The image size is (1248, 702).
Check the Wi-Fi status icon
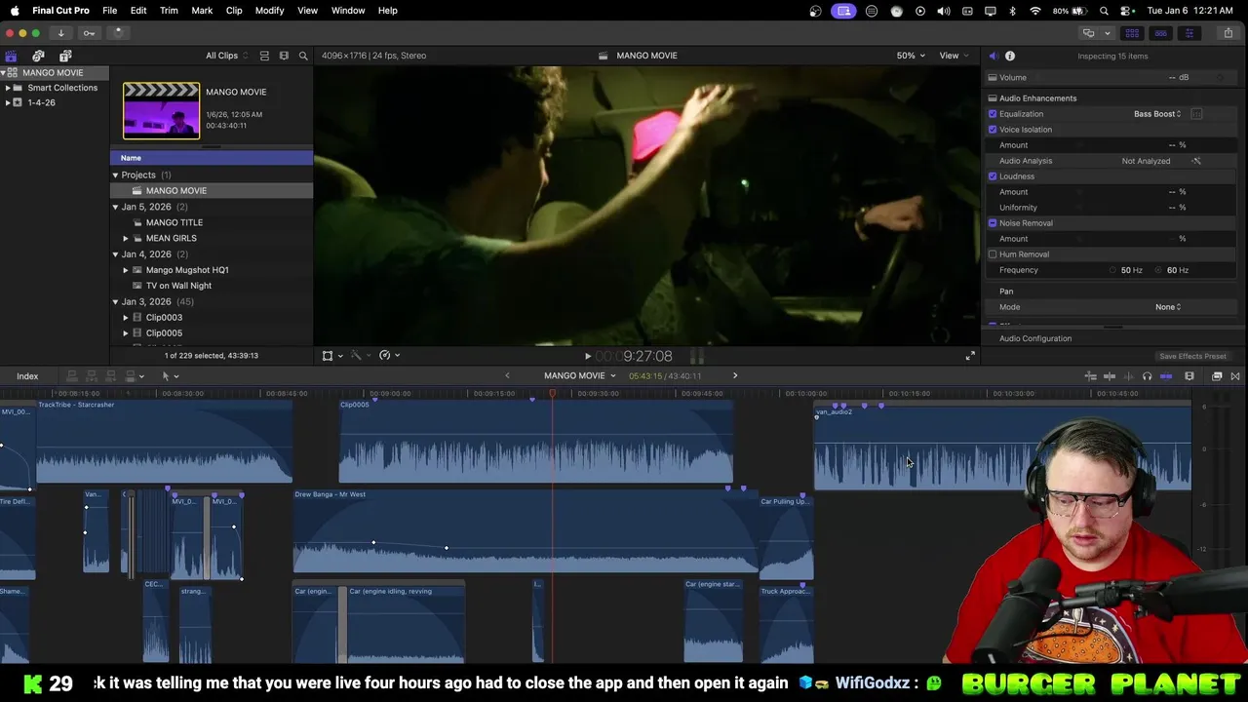pyautogui.click(x=1035, y=11)
